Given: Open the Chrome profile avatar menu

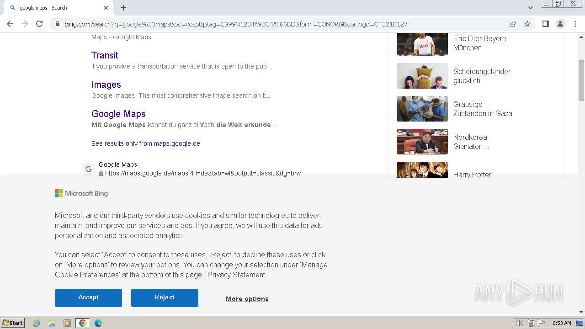Looking at the screenshot, I should 560,24.
